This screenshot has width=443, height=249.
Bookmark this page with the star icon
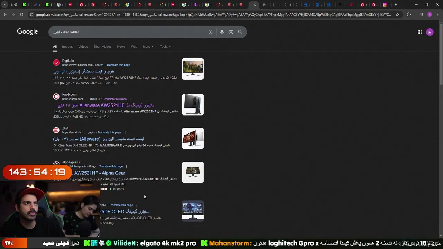[397, 15]
